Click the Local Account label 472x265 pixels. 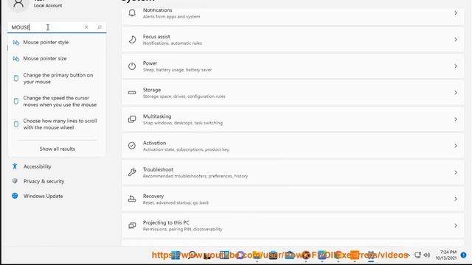click(48, 6)
